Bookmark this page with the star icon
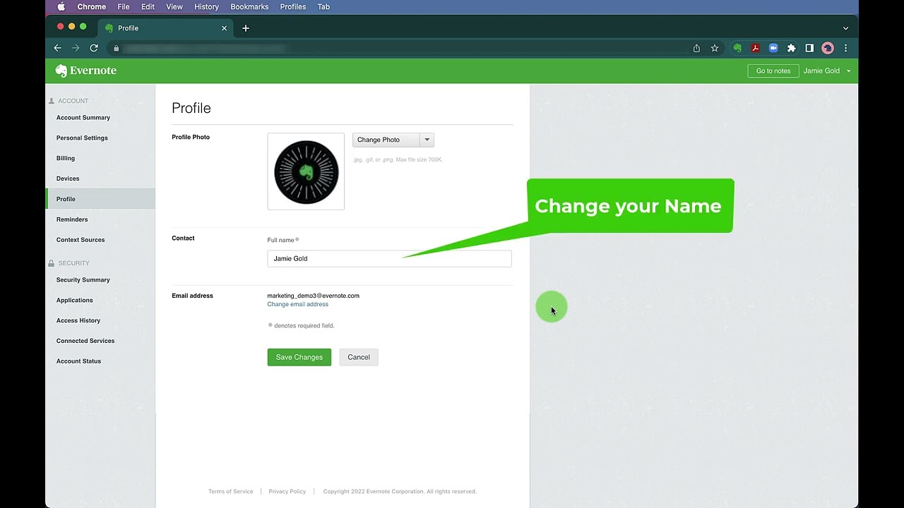The height and width of the screenshot is (508, 904). 715,48
